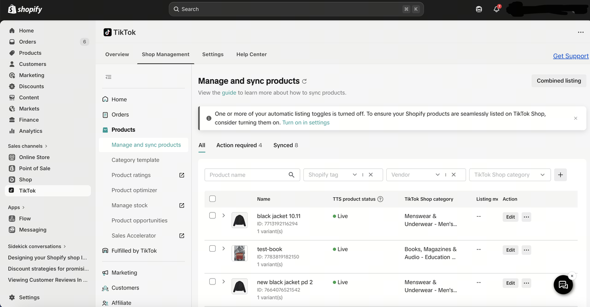Viewport: 590px width, 307px height.
Task: Click the refresh icon beside Manage and sync products
Action: pos(304,82)
